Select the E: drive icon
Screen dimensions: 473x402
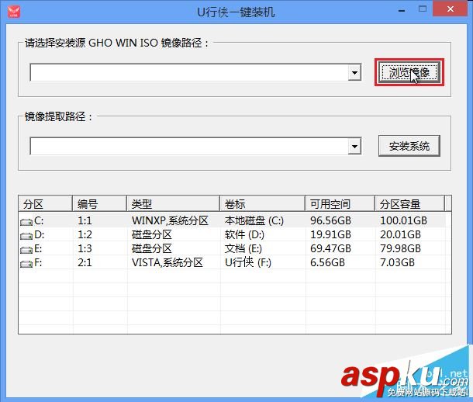pyautogui.click(x=26, y=250)
